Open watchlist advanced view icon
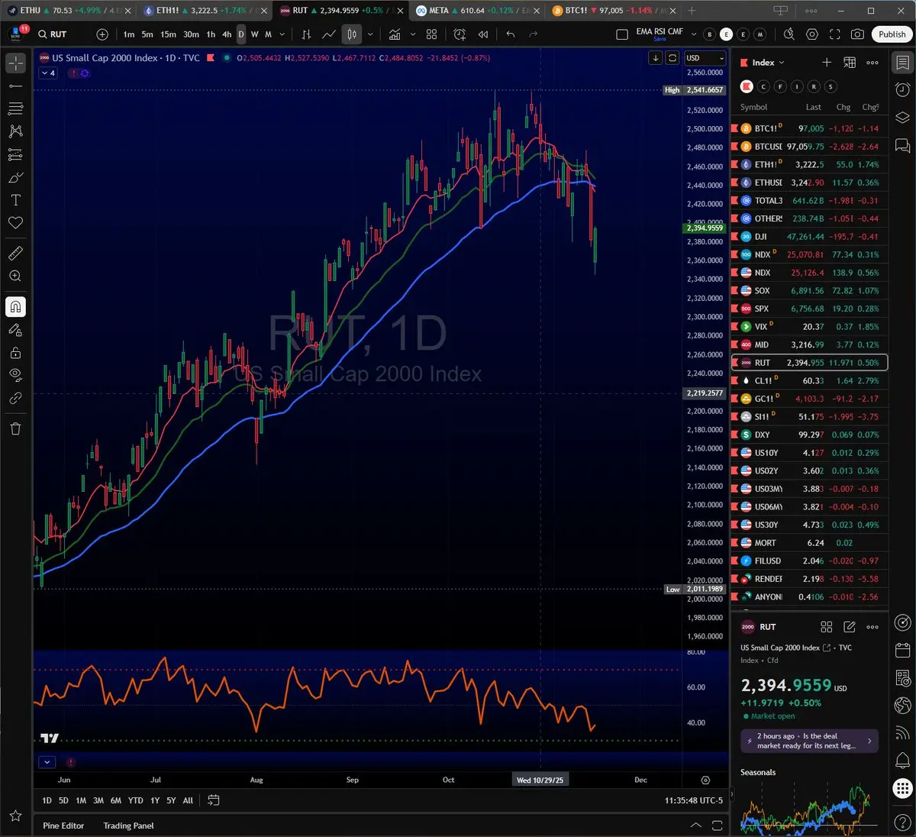916x837 pixels. click(x=850, y=63)
